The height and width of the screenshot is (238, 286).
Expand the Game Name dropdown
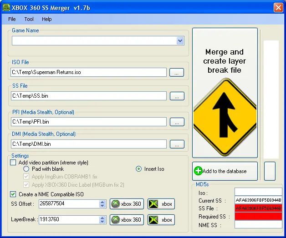click(180, 40)
